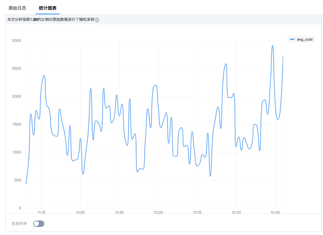Toggle the 数据转换 switch

pos(39,223)
